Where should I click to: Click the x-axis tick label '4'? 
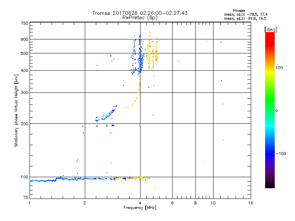point(140,203)
